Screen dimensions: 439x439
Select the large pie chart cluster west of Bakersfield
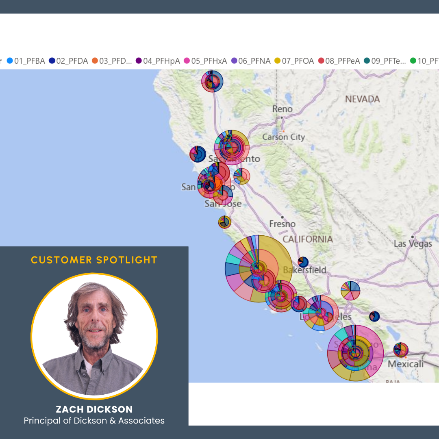tap(258, 268)
